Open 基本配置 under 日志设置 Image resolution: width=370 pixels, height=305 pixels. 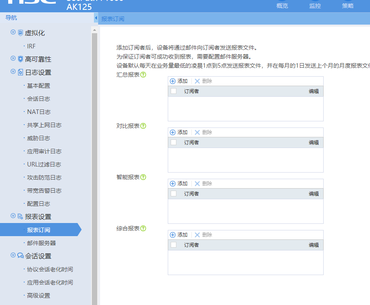pyautogui.click(x=39, y=86)
